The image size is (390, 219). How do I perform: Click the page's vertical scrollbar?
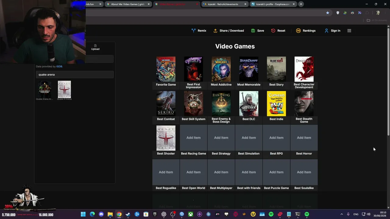[x=388, y=82]
